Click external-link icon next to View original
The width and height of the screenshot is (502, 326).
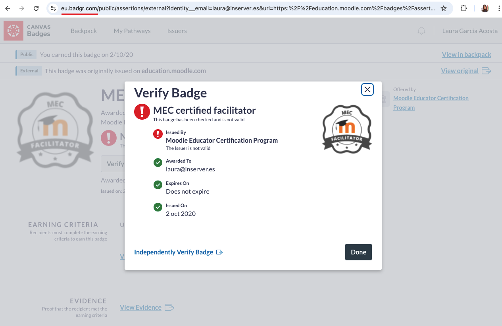[x=487, y=71]
